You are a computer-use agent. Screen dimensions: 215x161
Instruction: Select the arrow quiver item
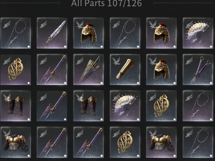pyautogui.click(x=88, y=69)
